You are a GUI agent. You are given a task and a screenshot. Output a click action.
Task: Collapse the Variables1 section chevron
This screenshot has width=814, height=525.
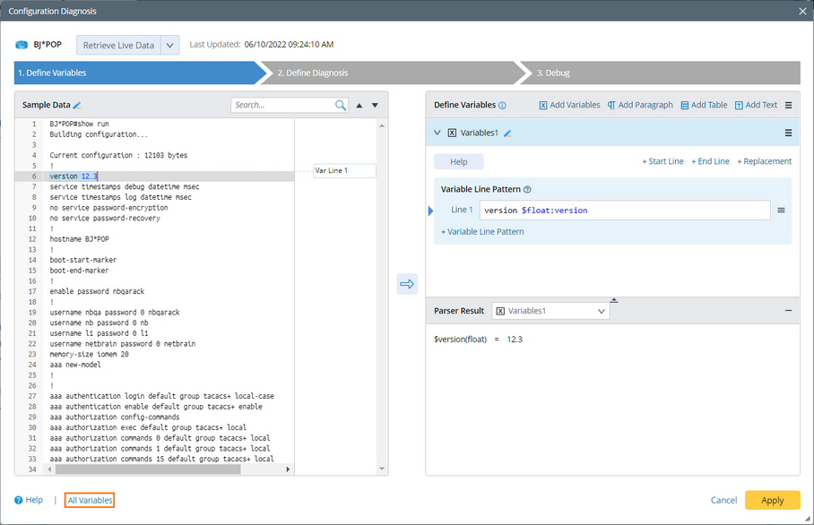(437, 133)
